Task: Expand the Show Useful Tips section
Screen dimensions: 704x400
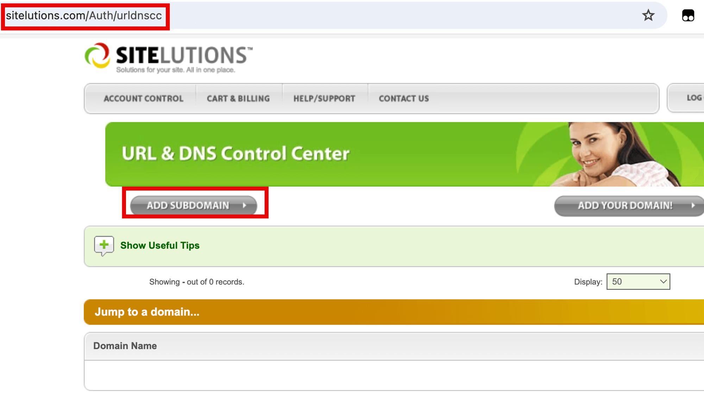Action: point(159,245)
